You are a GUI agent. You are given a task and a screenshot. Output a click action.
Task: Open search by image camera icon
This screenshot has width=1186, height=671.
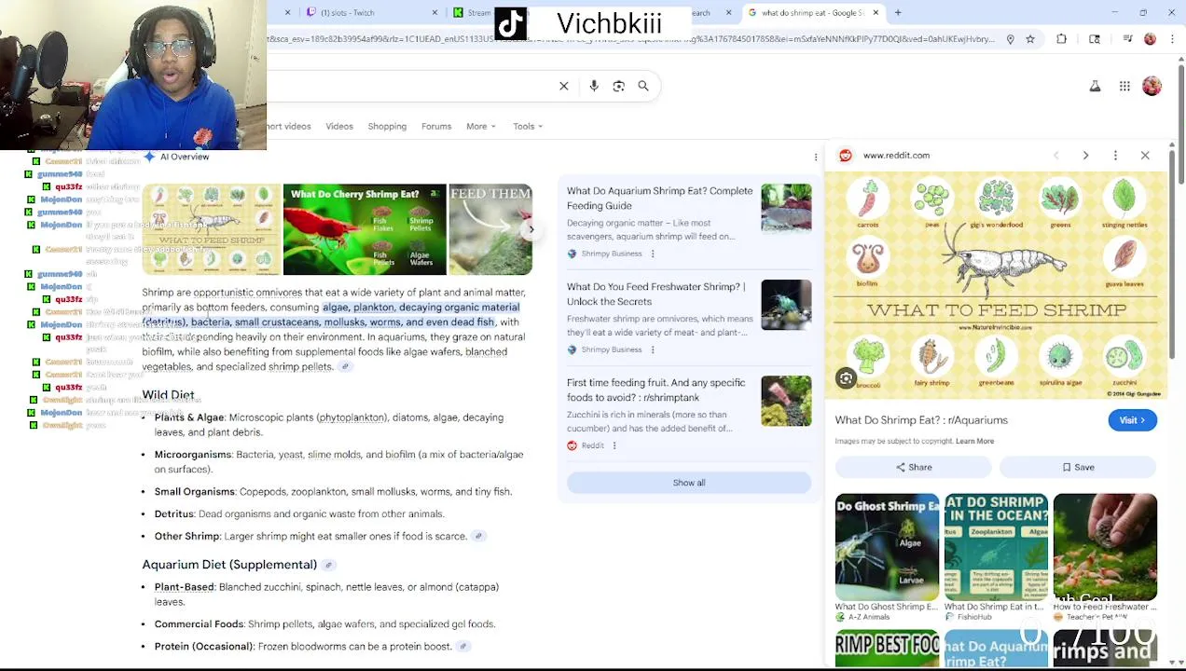click(618, 86)
